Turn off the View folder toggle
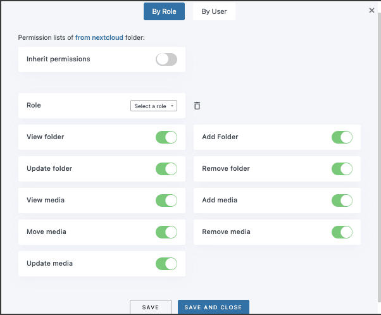 click(166, 137)
